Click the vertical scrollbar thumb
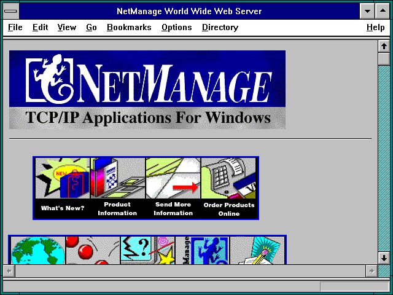393x295 pixels. click(384, 59)
